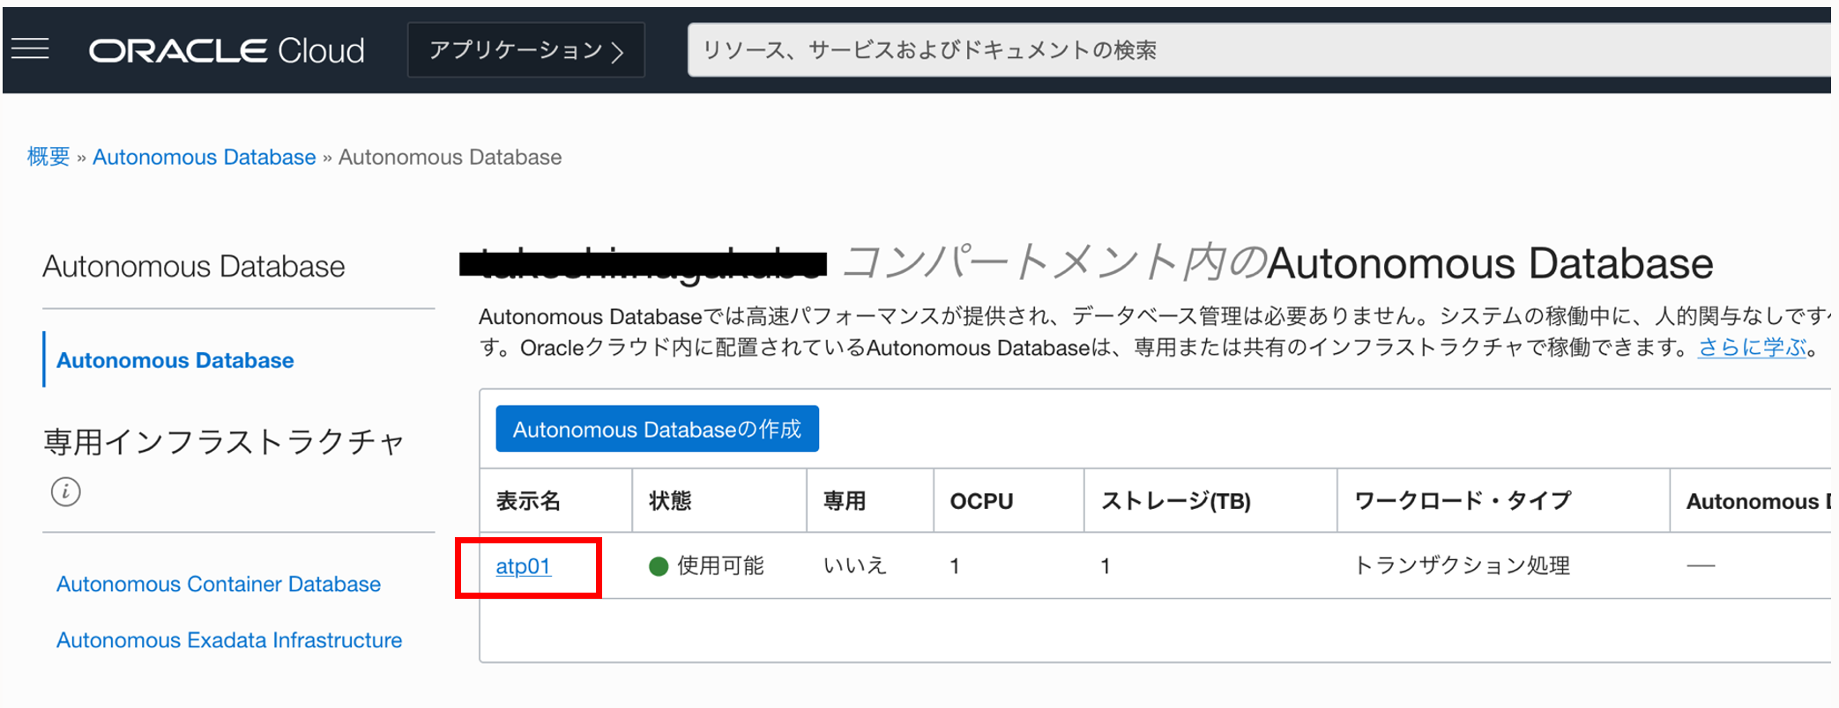Image resolution: width=1839 pixels, height=708 pixels.
Task: Expand the アプリケーション menu
Action: point(526,50)
